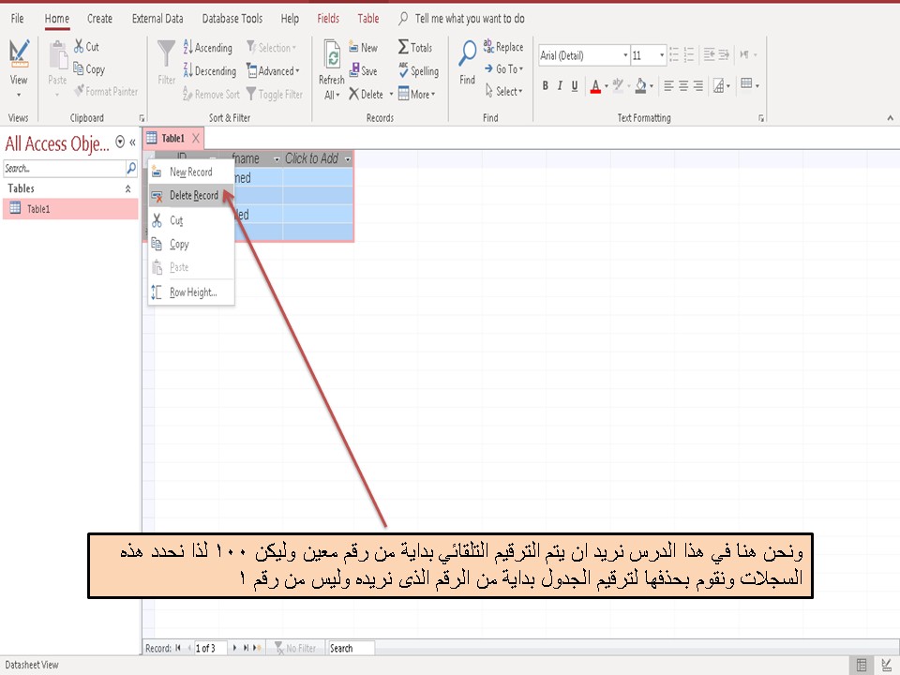This screenshot has width=900, height=675.
Task: Open the Go To dropdown
Action: coord(504,68)
